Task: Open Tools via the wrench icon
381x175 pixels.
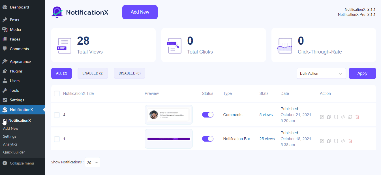Action: tap(5, 90)
